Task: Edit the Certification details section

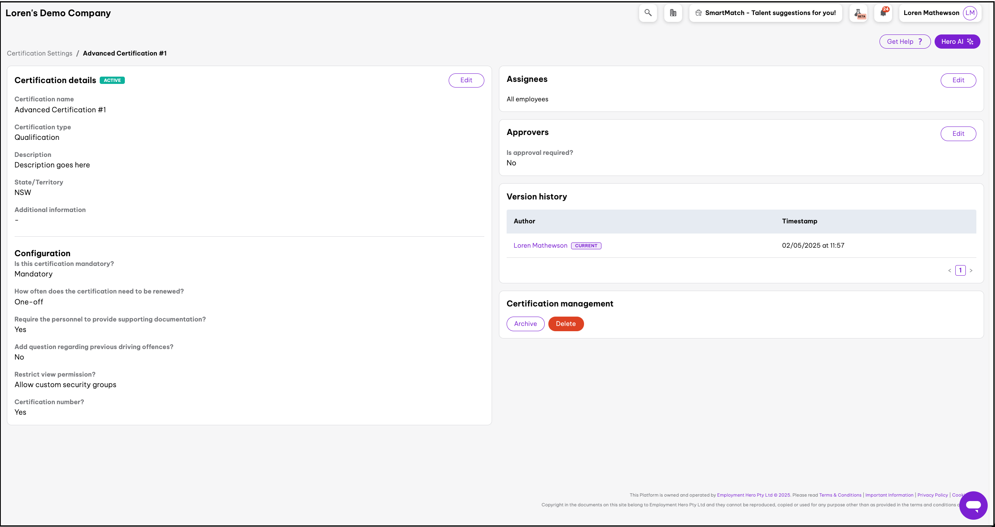Action: [466, 80]
